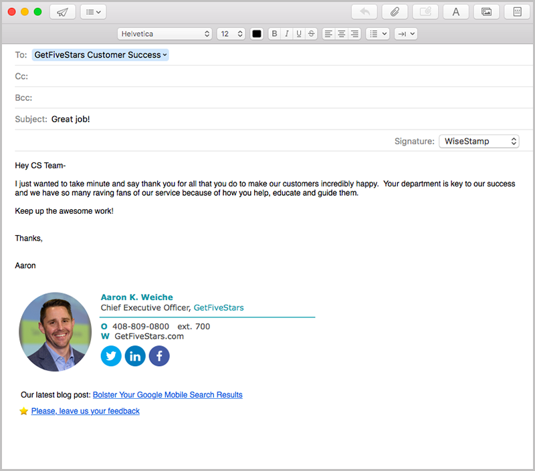Screen dimensions: 535x471
Task: Open the list style dropdown
Action: coord(378,34)
